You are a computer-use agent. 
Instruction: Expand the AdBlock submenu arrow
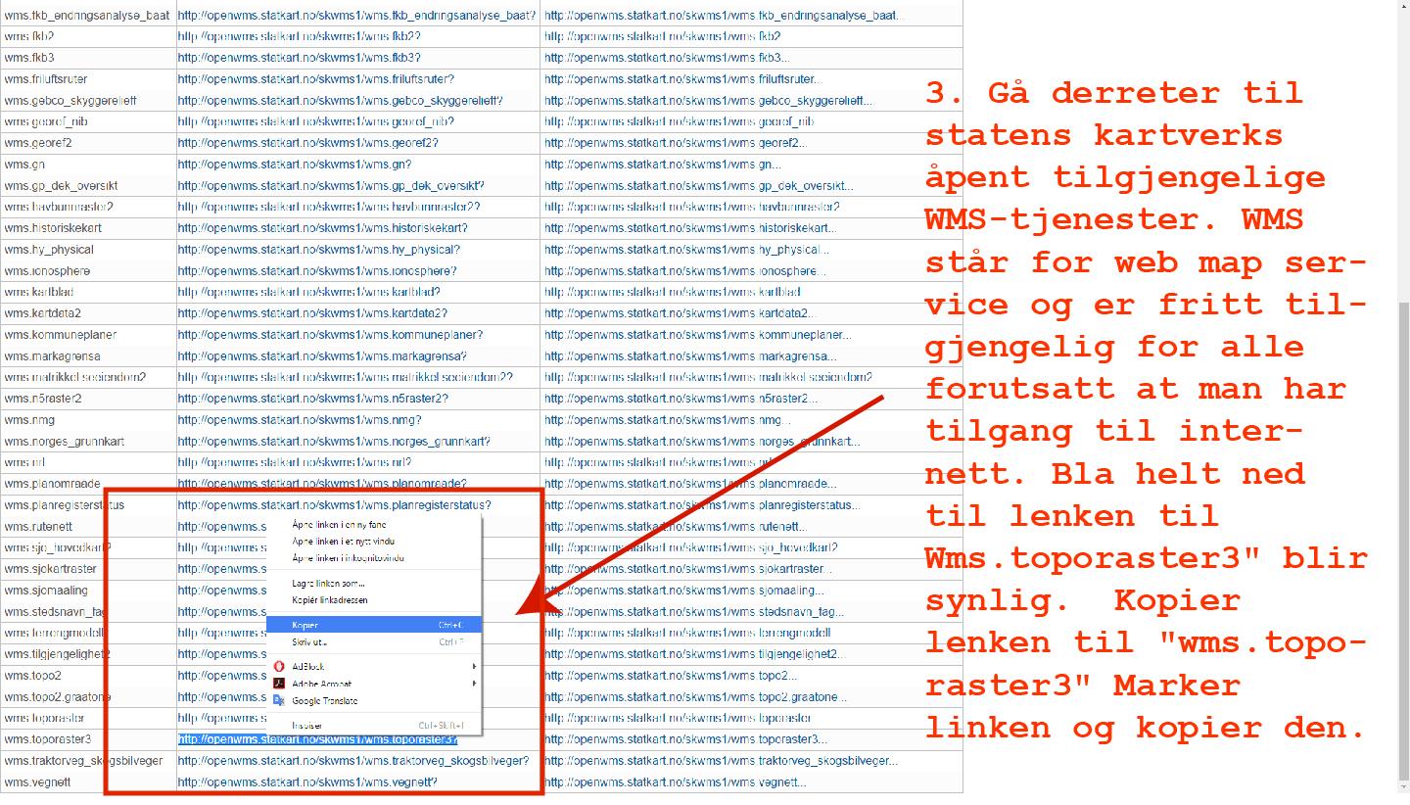[474, 667]
